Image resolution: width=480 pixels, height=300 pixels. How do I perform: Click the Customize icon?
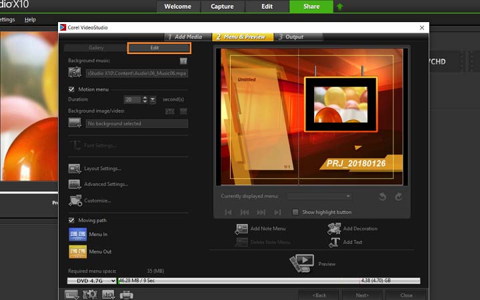(75, 200)
